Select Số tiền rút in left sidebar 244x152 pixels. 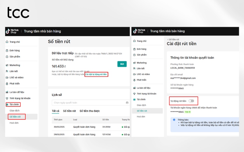coord(15,117)
